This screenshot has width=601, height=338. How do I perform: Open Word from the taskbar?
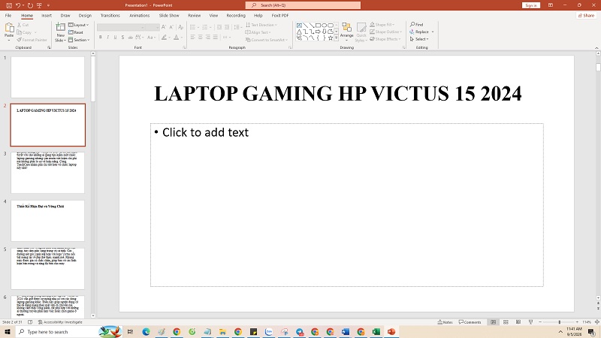point(346,331)
